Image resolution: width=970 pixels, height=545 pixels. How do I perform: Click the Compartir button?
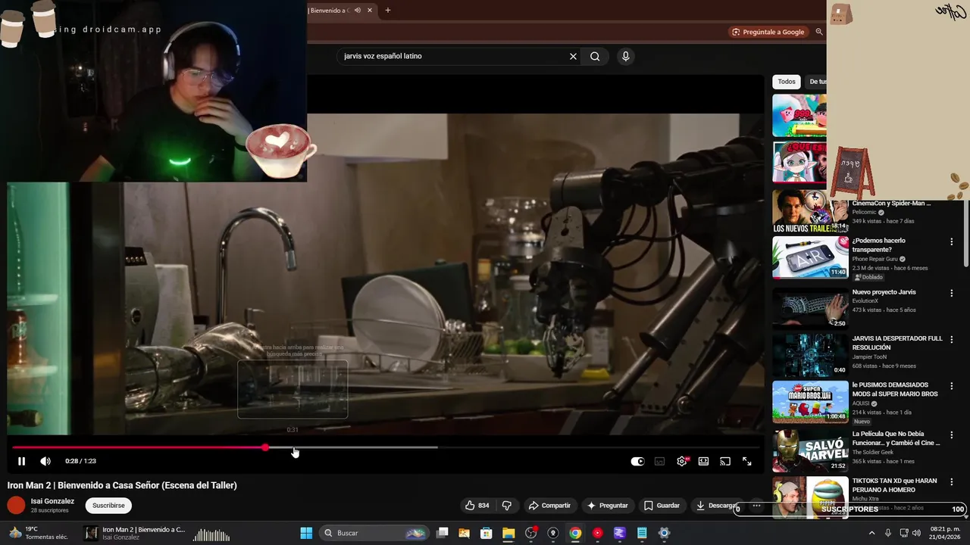click(549, 505)
